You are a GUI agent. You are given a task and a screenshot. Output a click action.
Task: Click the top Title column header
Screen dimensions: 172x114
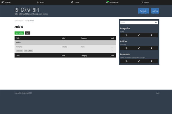tap(18, 38)
